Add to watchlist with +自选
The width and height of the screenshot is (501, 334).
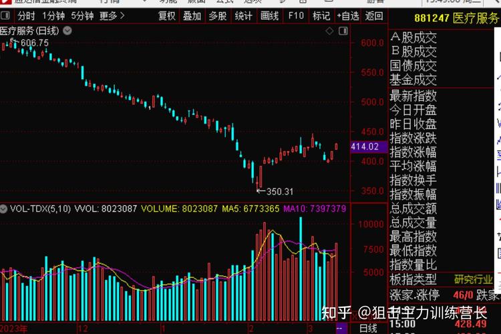pyautogui.click(x=348, y=15)
